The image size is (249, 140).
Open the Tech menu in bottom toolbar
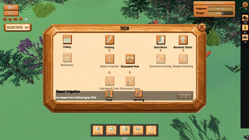(151, 131)
